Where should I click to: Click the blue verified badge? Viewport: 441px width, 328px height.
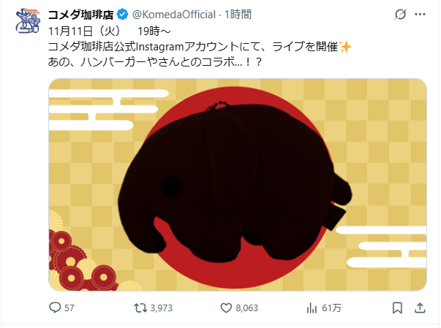pyautogui.click(x=122, y=15)
